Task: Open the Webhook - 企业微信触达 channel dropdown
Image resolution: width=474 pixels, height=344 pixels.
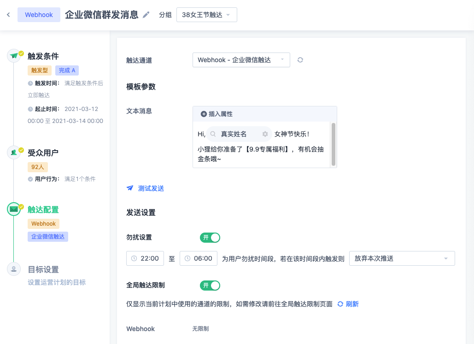Action: pyautogui.click(x=241, y=60)
